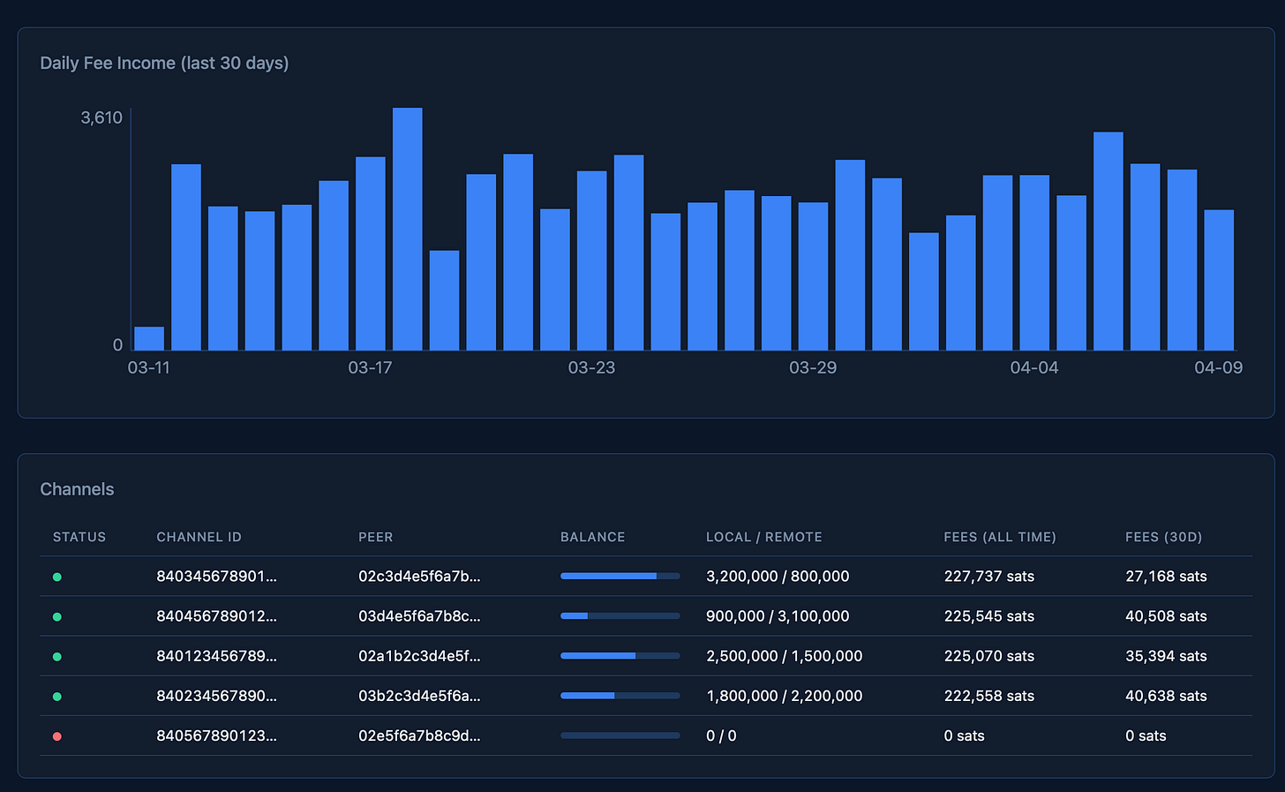Click the 40,638 sats 30-day fees value
Screen dimensions: 1285x792
point(1166,696)
